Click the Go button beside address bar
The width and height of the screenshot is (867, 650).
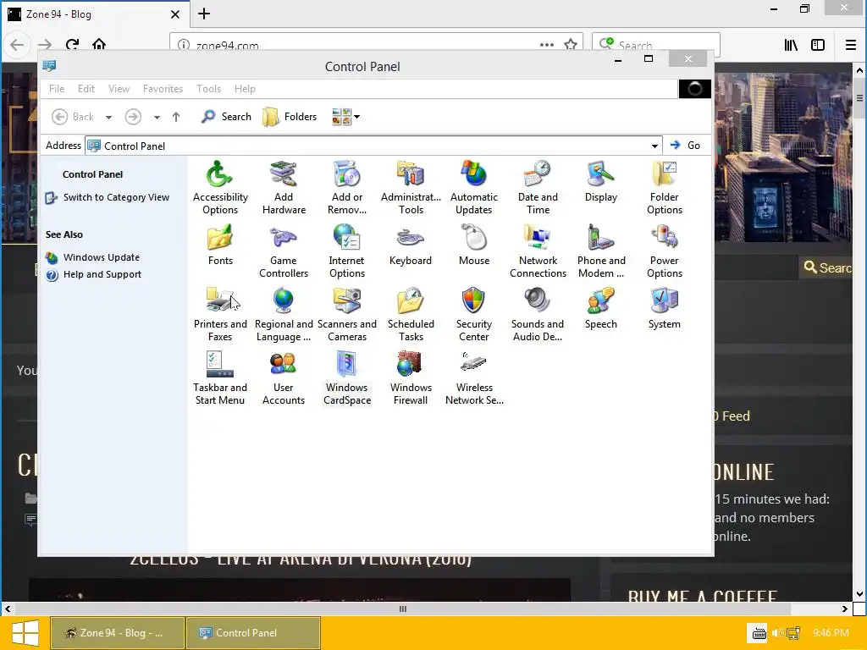tap(685, 146)
